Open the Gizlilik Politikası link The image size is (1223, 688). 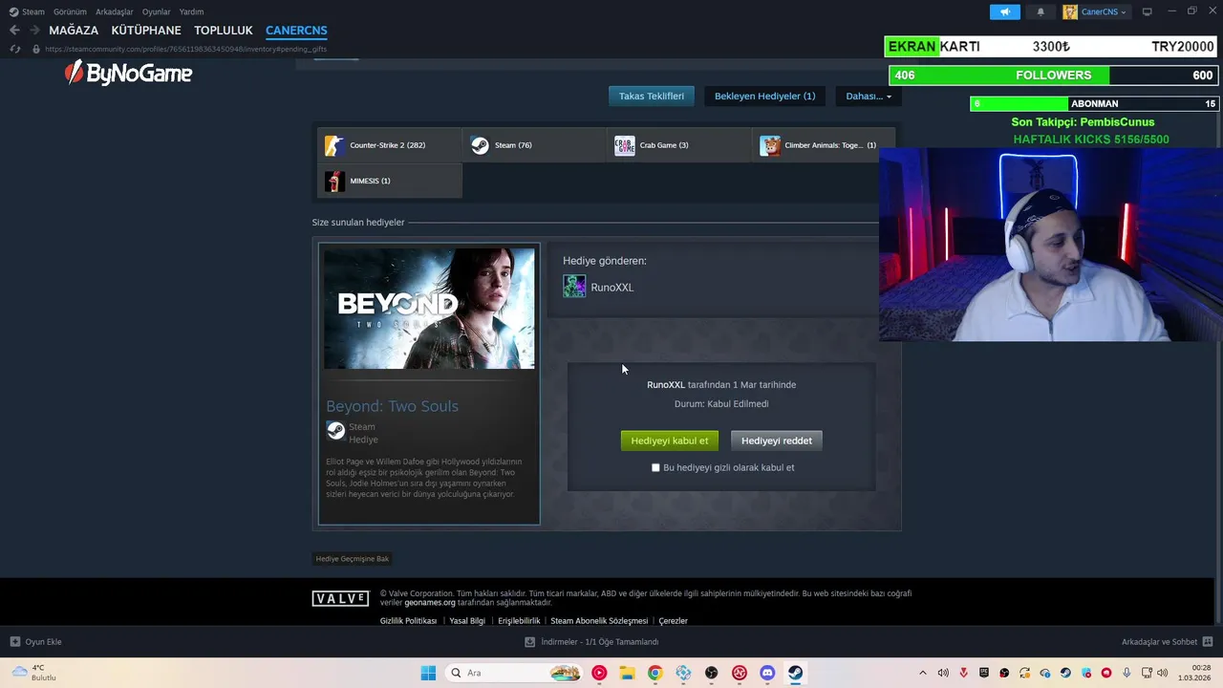[x=408, y=621]
